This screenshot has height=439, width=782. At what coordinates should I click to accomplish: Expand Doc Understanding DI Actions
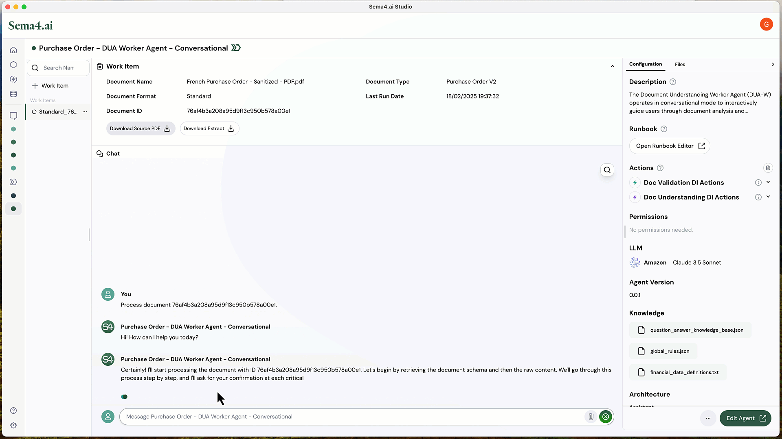point(768,197)
